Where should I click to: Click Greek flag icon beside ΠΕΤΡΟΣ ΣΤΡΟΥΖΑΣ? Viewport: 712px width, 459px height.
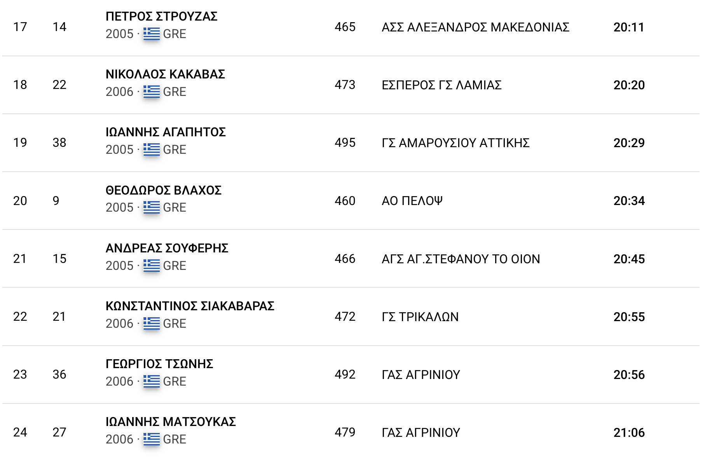(x=151, y=34)
